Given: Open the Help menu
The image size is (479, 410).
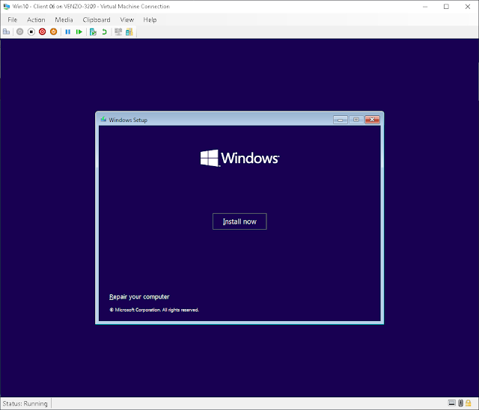Looking at the screenshot, I should coord(150,20).
